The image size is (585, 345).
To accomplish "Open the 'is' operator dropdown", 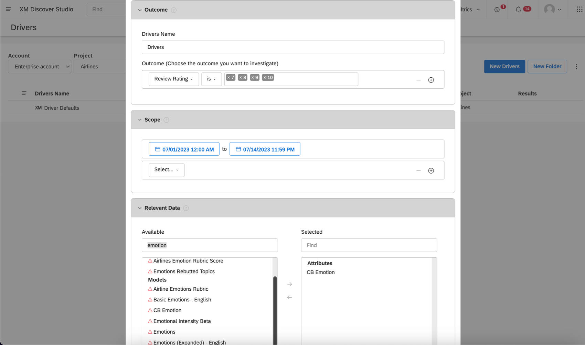I will (211, 79).
